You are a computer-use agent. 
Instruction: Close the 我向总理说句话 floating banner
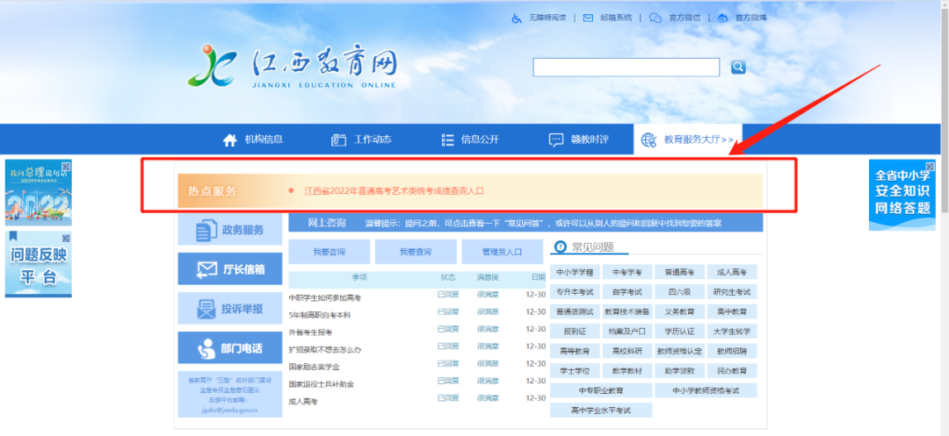[66, 166]
